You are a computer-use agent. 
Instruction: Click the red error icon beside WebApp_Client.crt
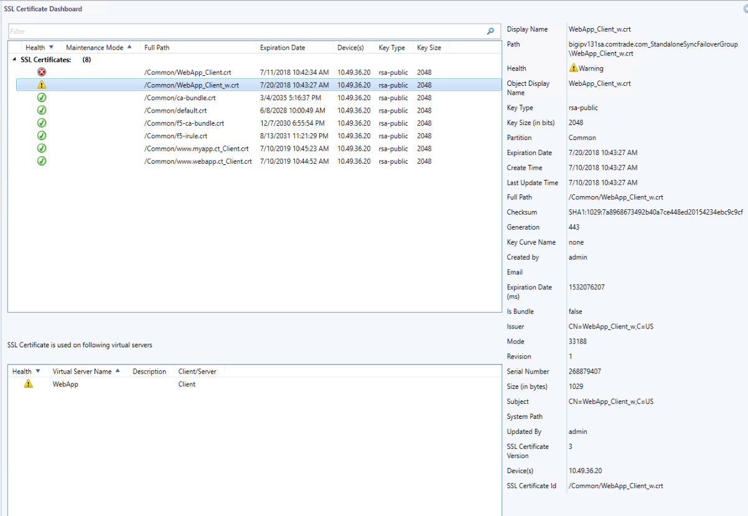coord(41,72)
